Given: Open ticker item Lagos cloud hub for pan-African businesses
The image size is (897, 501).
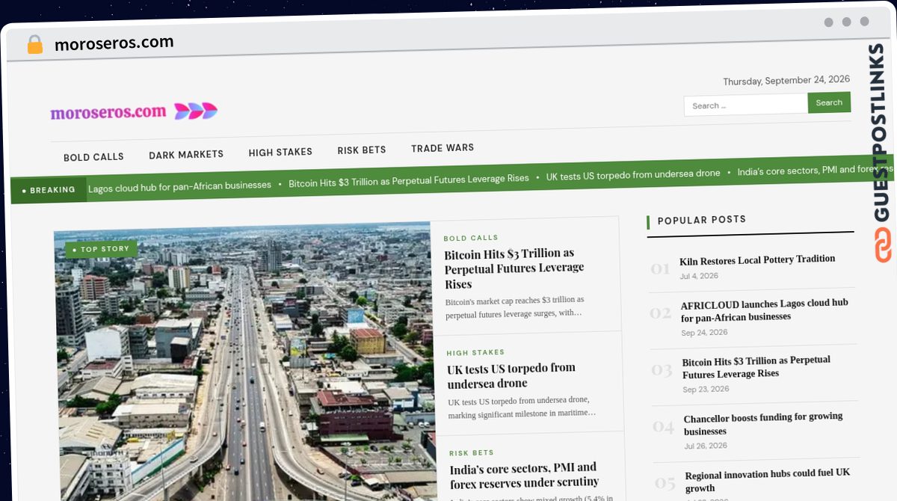Looking at the screenshot, I should pyautogui.click(x=179, y=185).
